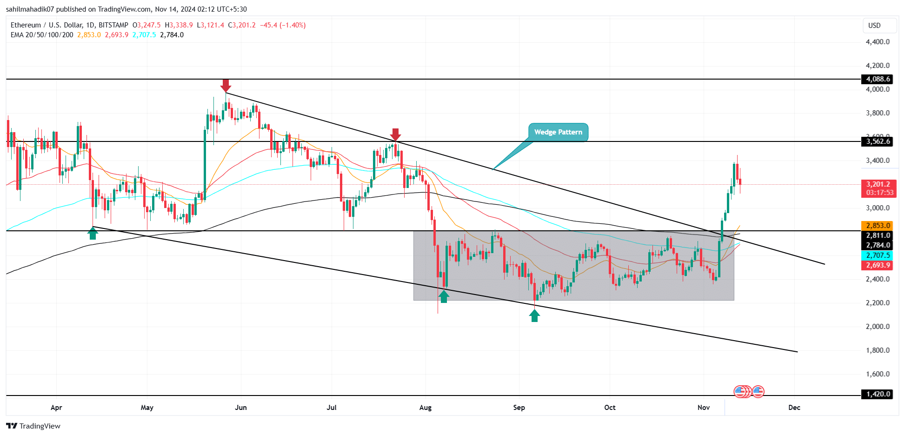Click the 1,420.0 price level label
Image resolution: width=905 pixels, height=436 pixels.
pyautogui.click(x=878, y=394)
